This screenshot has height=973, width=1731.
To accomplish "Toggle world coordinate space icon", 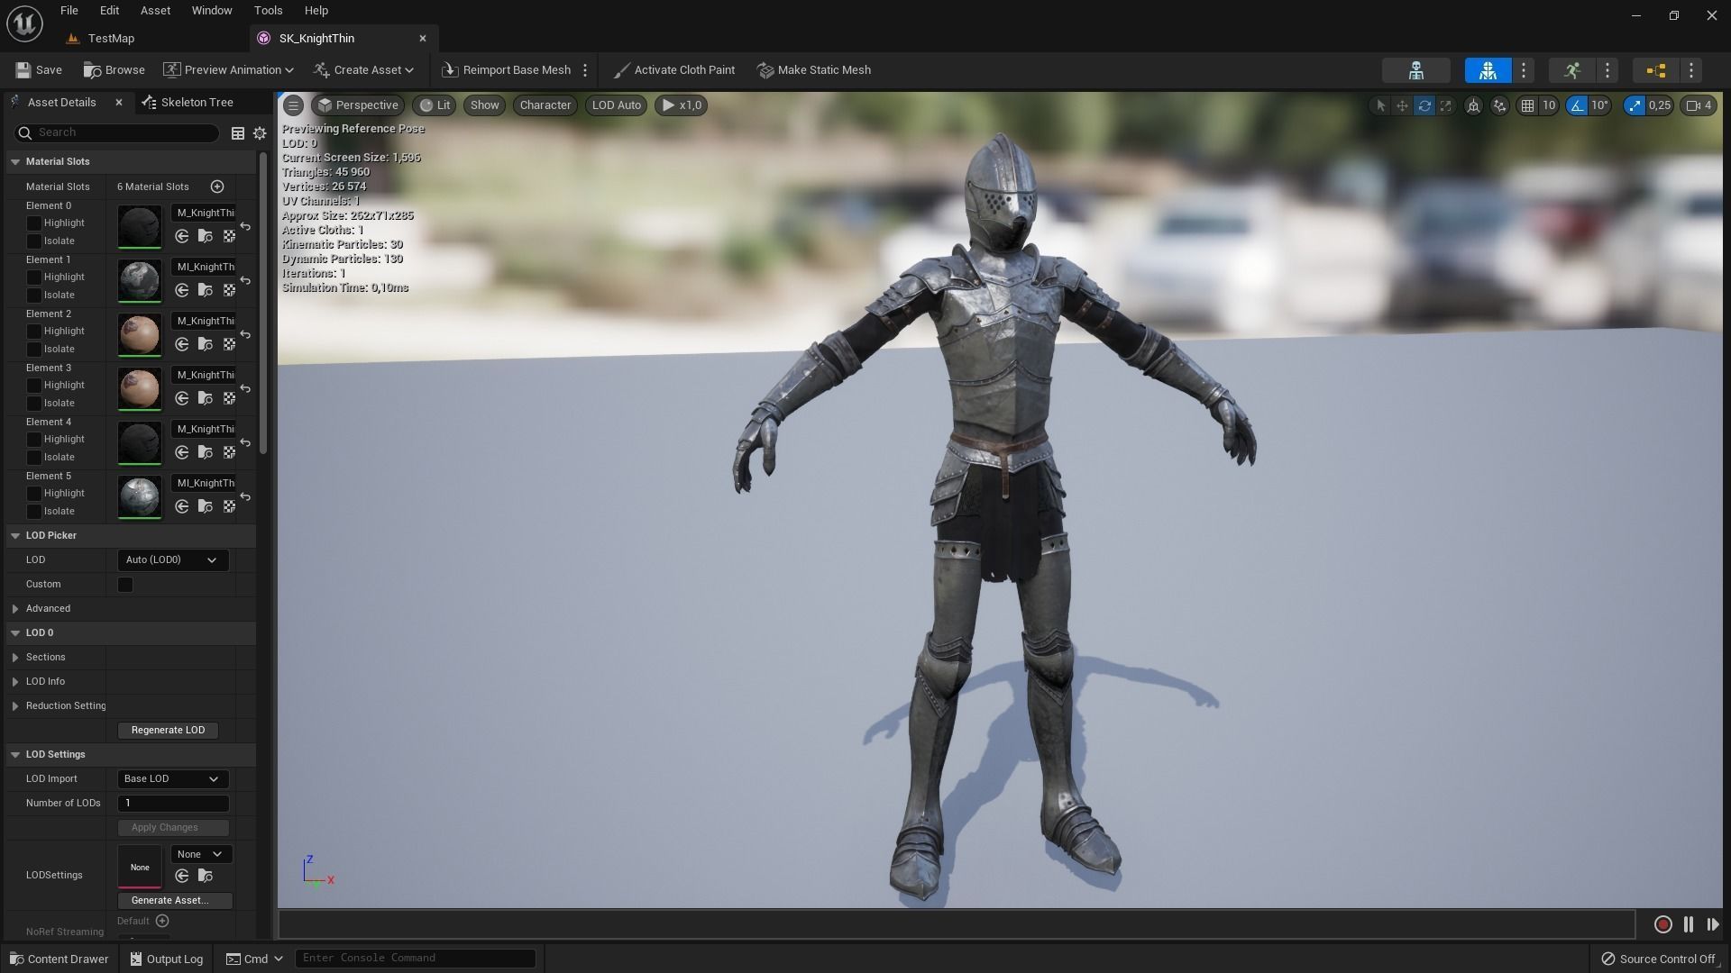I will click(x=1473, y=105).
